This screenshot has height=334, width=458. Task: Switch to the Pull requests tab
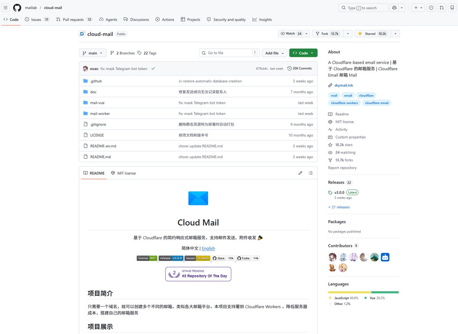point(74,19)
